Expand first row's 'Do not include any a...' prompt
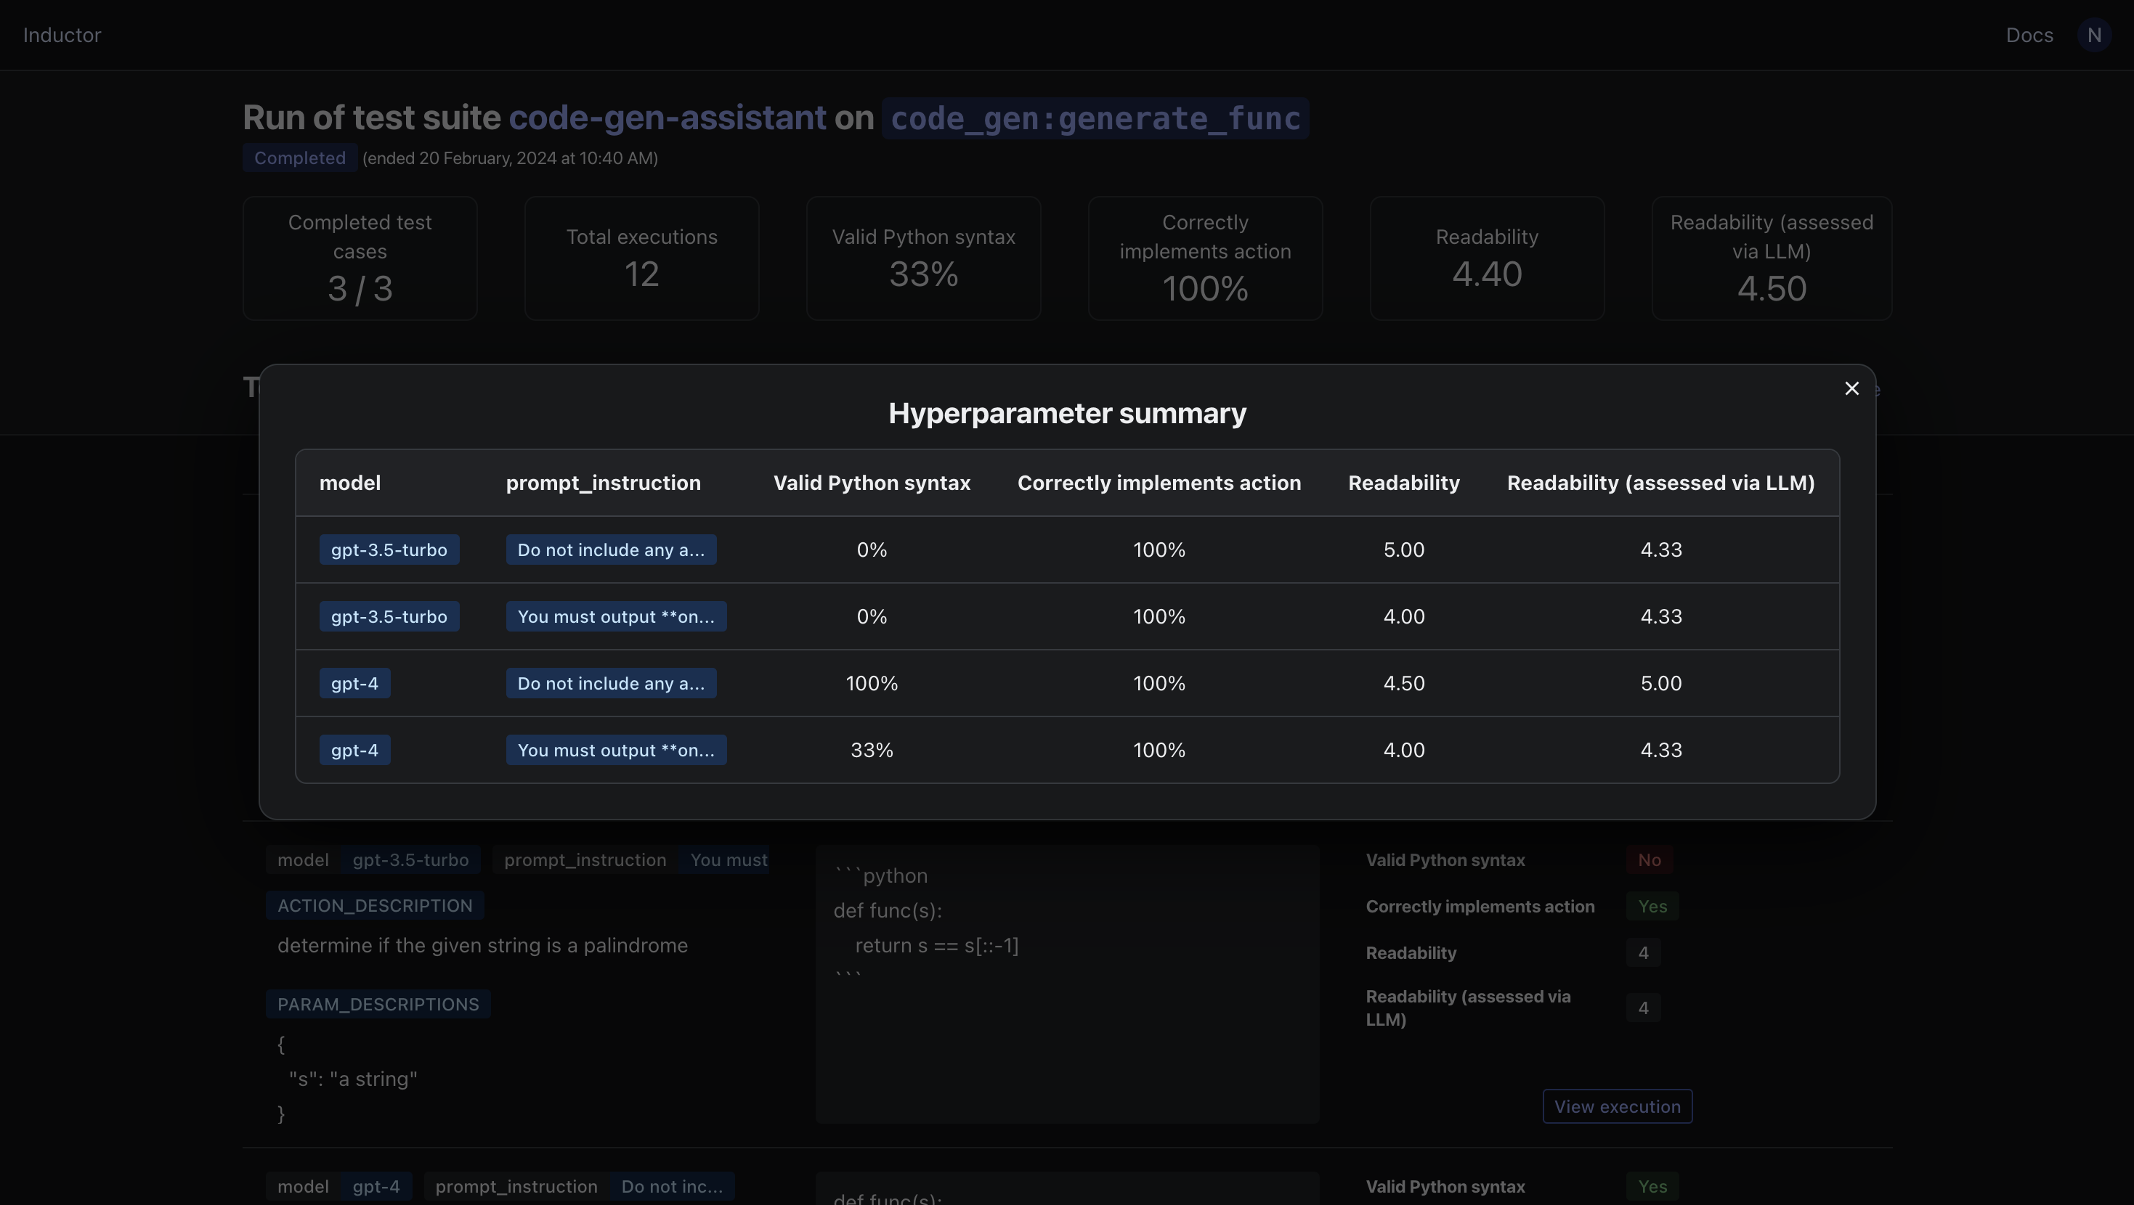The image size is (2134, 1205). click(611, 550)
